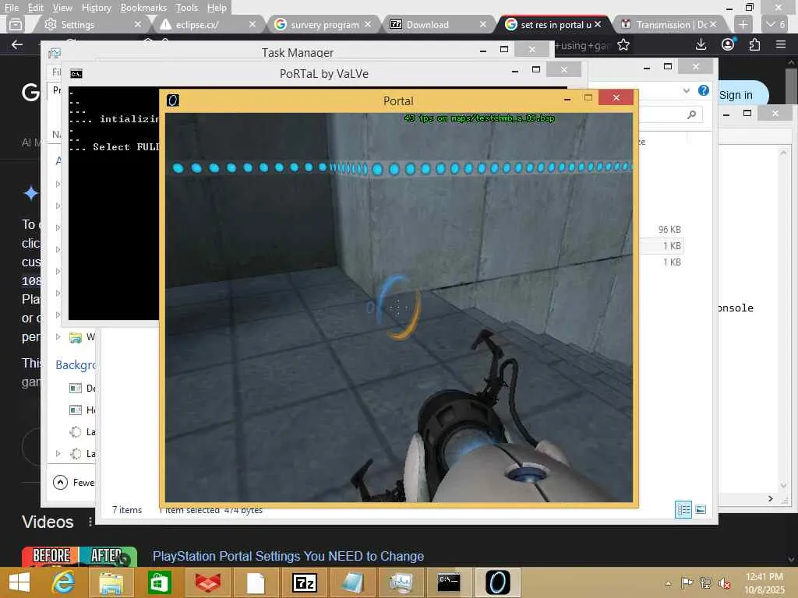The image size is (798, 598).
Task: Click inside the Portal game viewport crosshair
Action: [x=398, y=307]
